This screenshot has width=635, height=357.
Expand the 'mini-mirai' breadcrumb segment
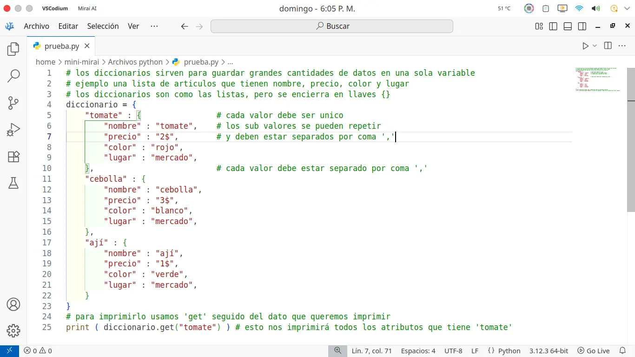[x=81, y=62]
